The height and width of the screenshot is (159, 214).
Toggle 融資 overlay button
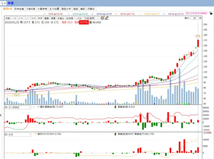(34, 18)
